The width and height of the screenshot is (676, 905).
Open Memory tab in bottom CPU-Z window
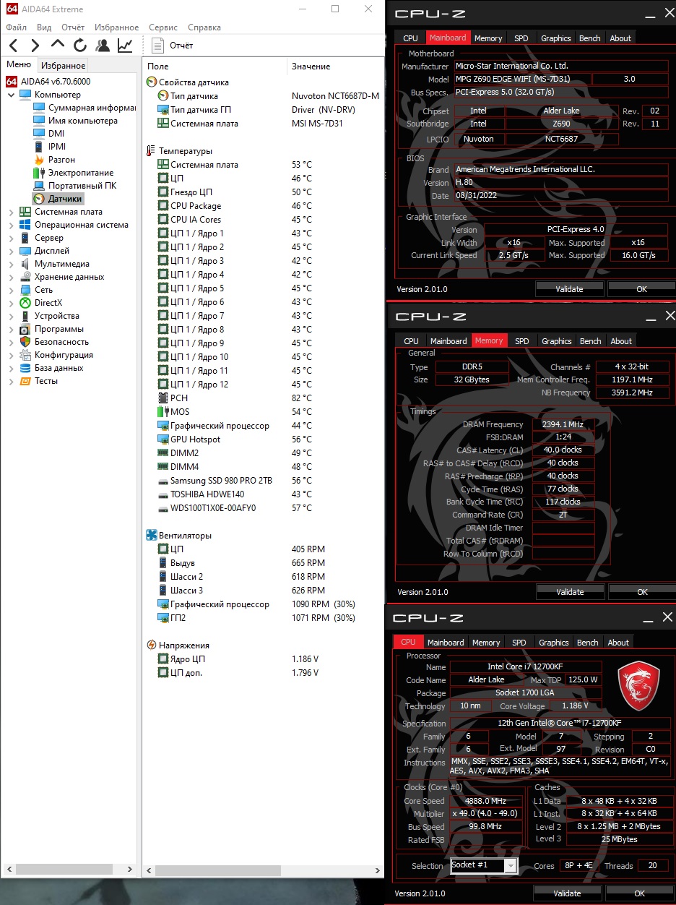click(x=486, y=643)
